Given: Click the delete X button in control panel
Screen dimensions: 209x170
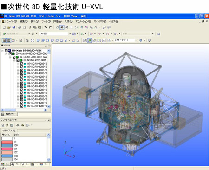Looking at the screenshot, I should (7, 125).
